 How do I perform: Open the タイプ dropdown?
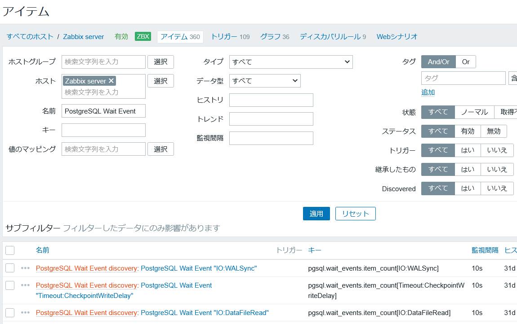click(x=291, y=62)
